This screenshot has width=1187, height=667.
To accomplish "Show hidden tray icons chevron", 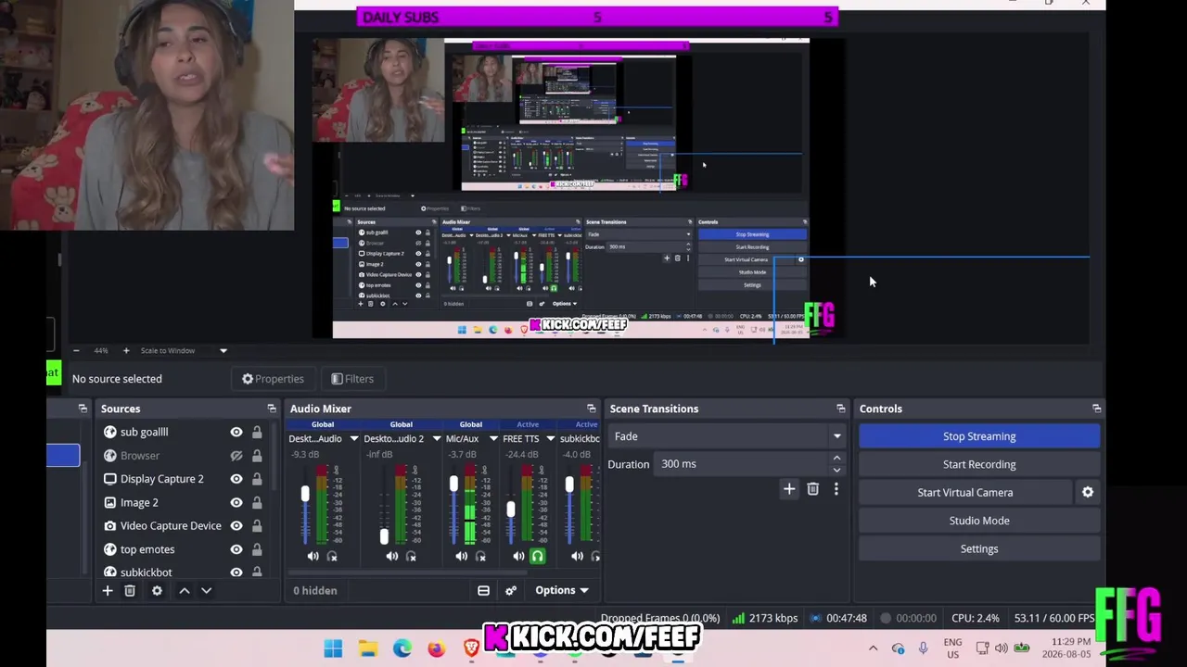I will tap(873, 648).
